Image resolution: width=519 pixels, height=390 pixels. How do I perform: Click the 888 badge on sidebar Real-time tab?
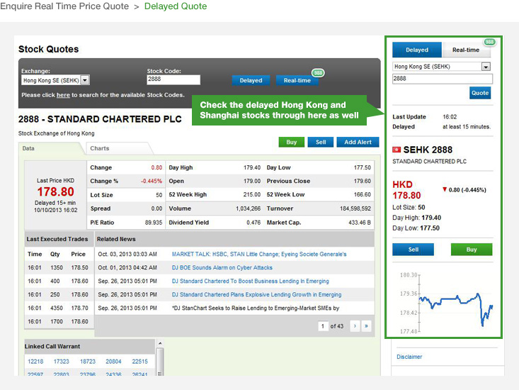tap(489, 42)
